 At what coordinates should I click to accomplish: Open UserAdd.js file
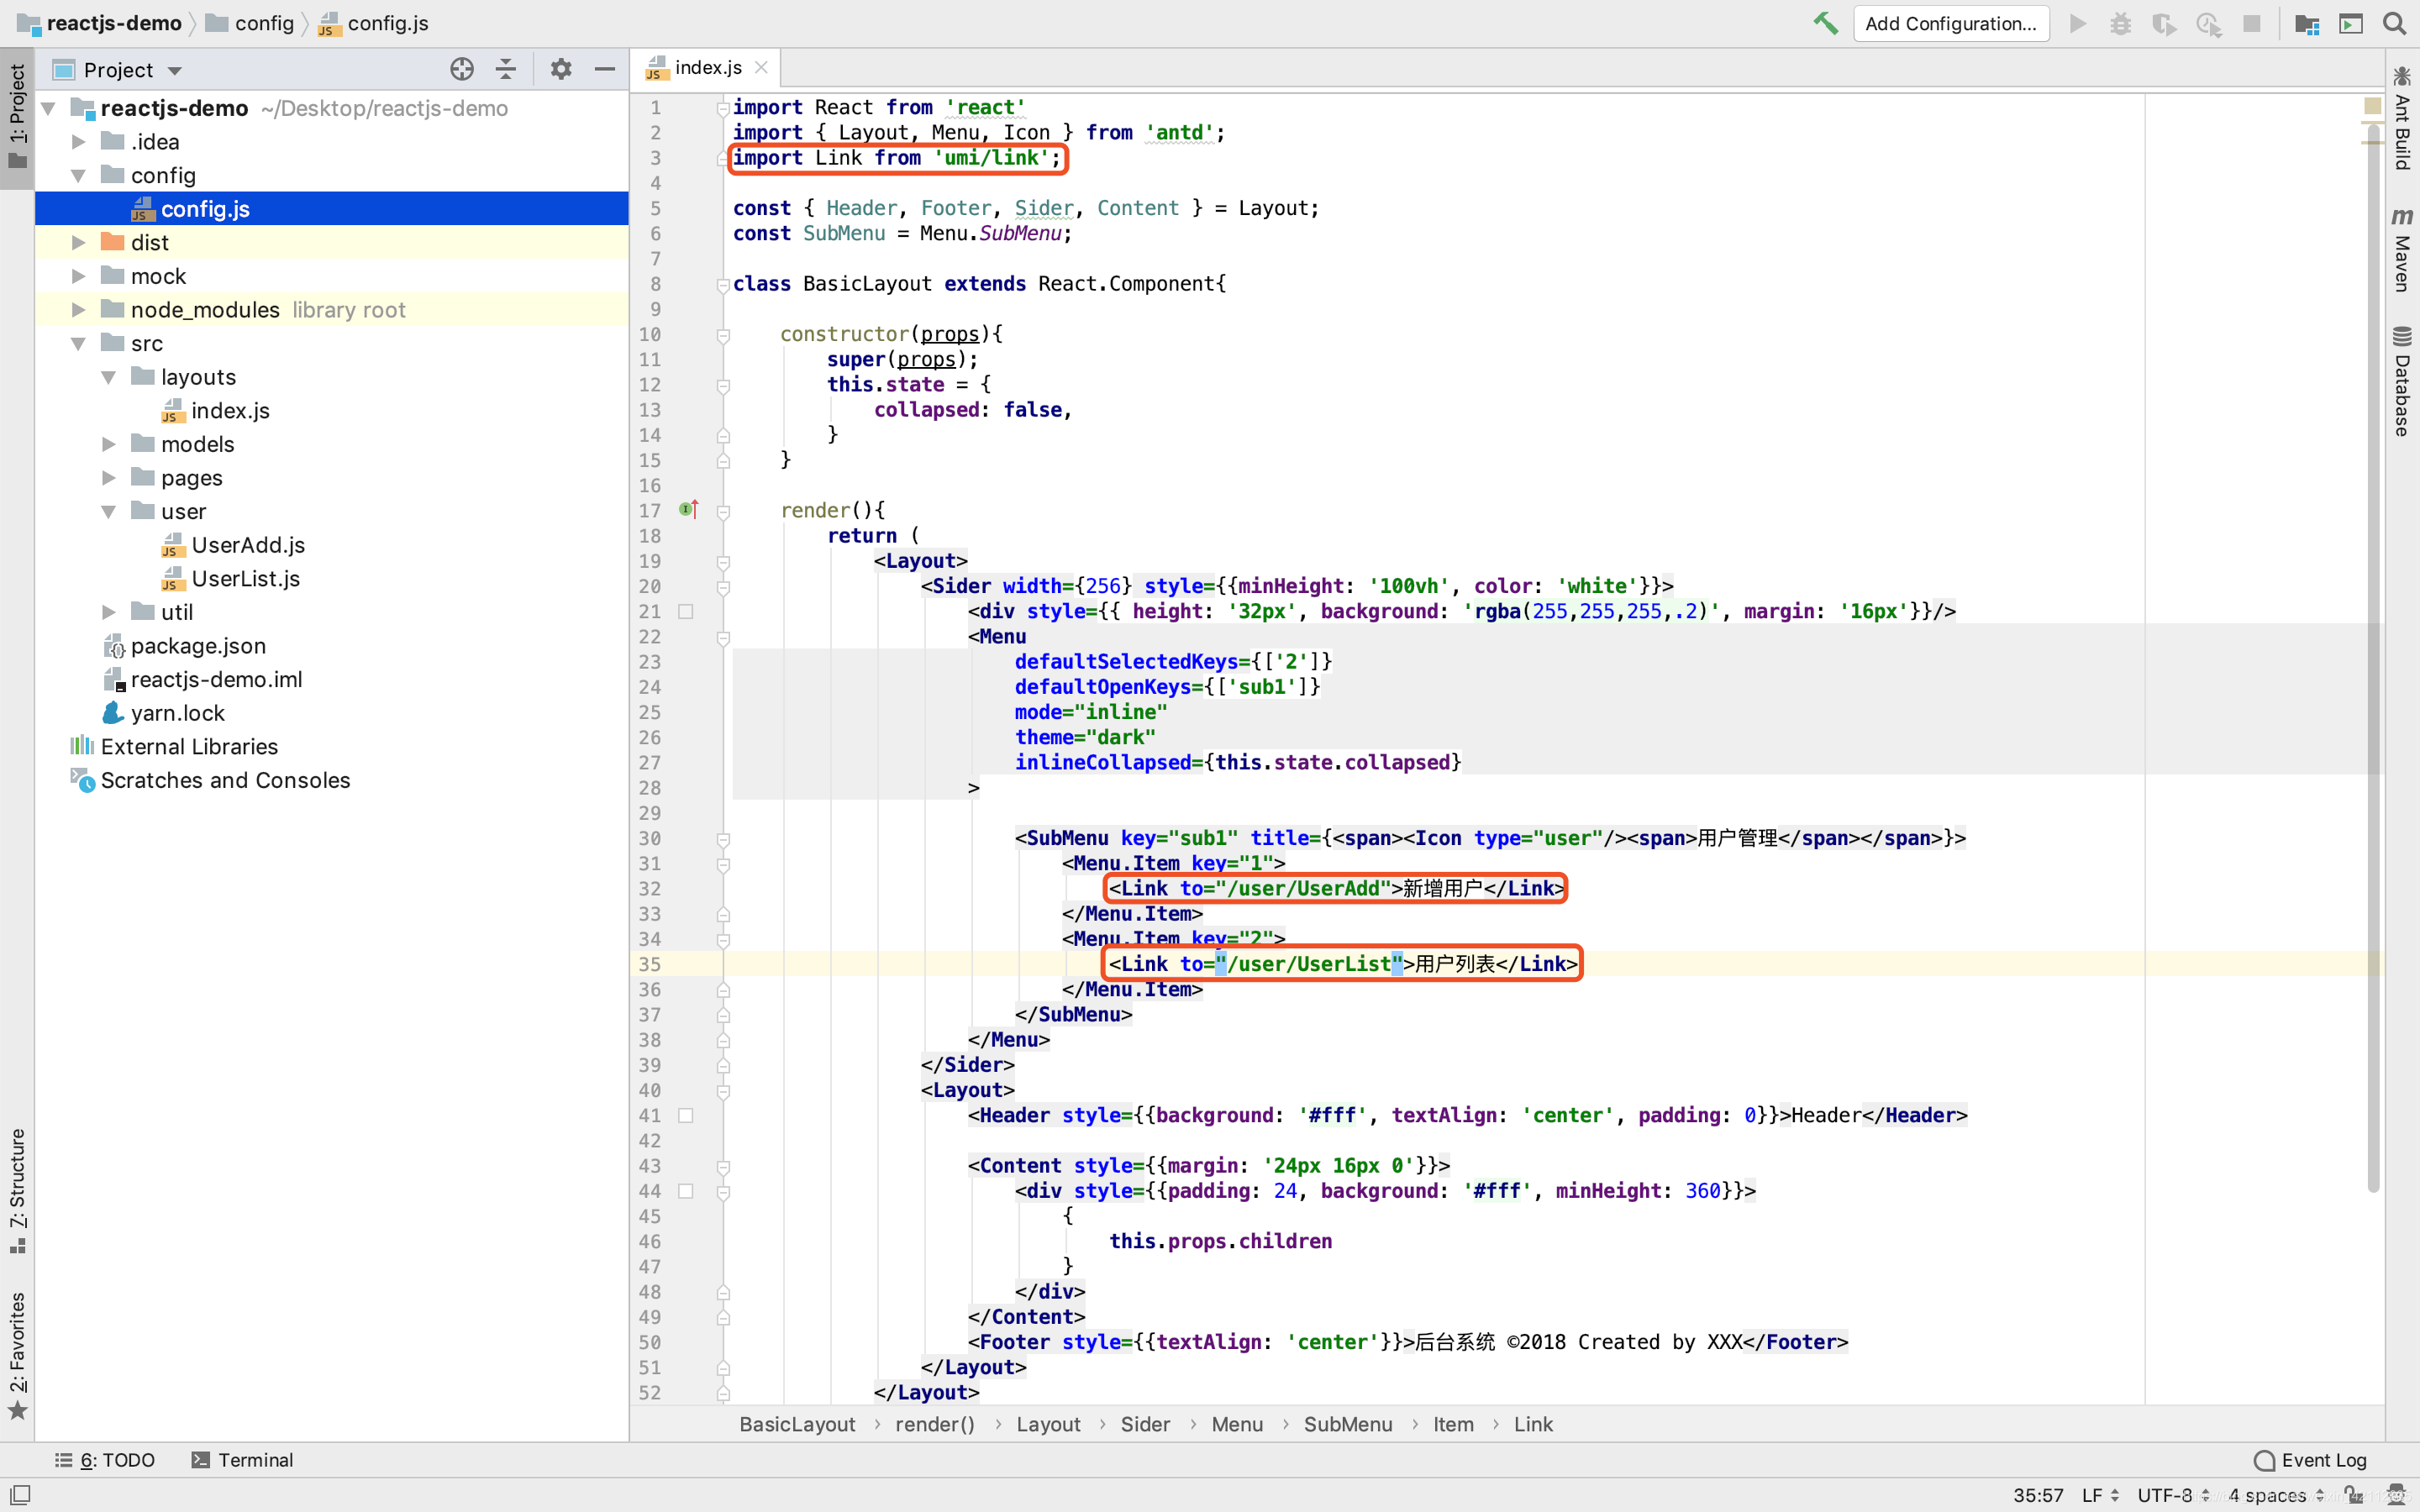click(248, 545)
